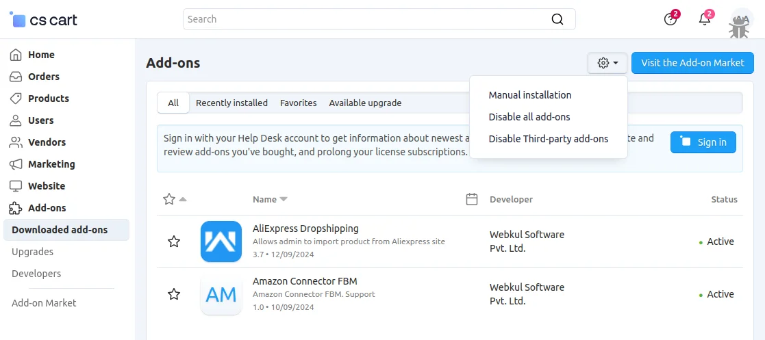Star the Amazon Connector FBM add-on
The width and height of the screenshot is (765, 340).
click(174, 294)
